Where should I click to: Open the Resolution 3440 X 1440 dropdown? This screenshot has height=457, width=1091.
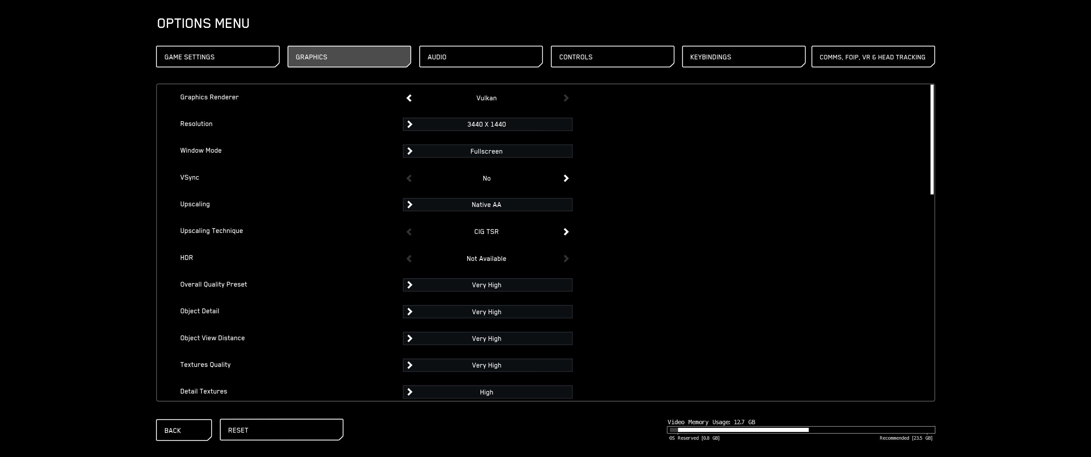[x=487, y=124]
